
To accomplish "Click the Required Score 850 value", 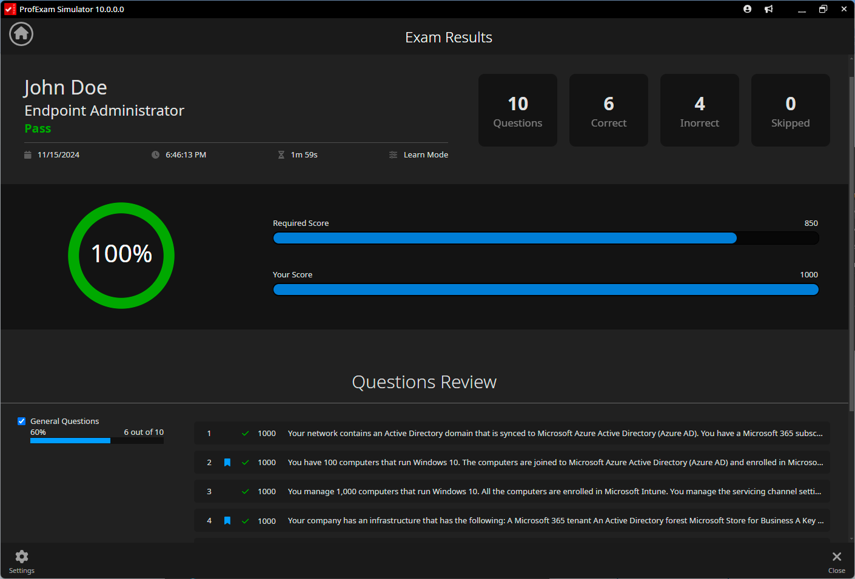I will coord(811,223).
